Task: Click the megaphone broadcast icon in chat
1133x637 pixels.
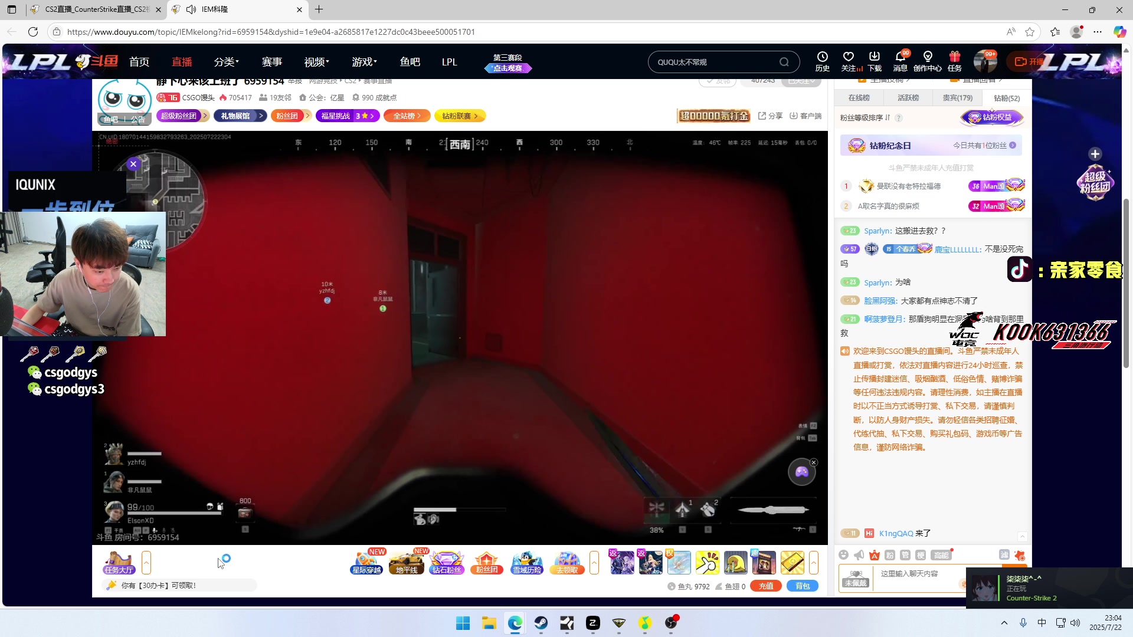Action: coord(859,555)
